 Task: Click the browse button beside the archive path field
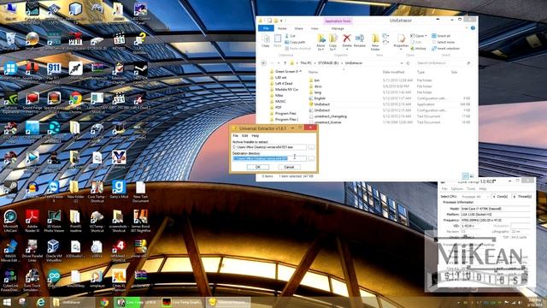tap(311, 147)
